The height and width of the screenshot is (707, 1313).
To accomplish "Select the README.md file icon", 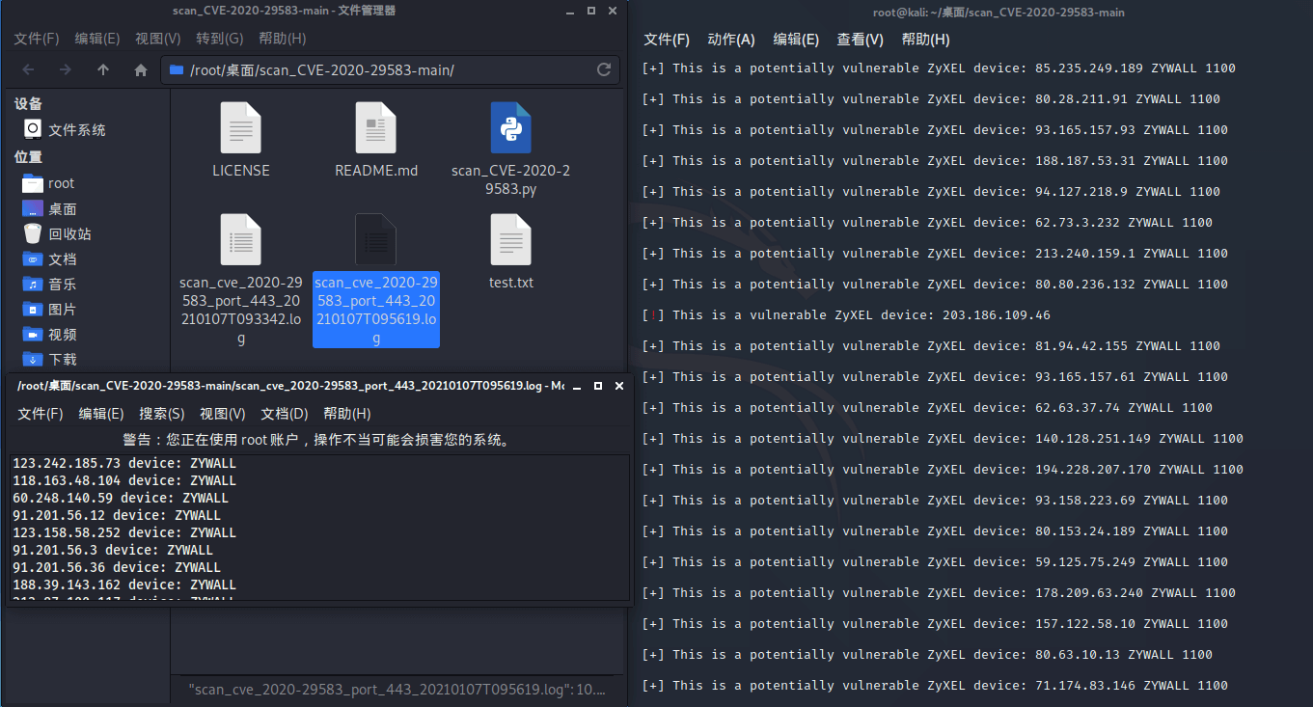I will (x=375, y=129).
